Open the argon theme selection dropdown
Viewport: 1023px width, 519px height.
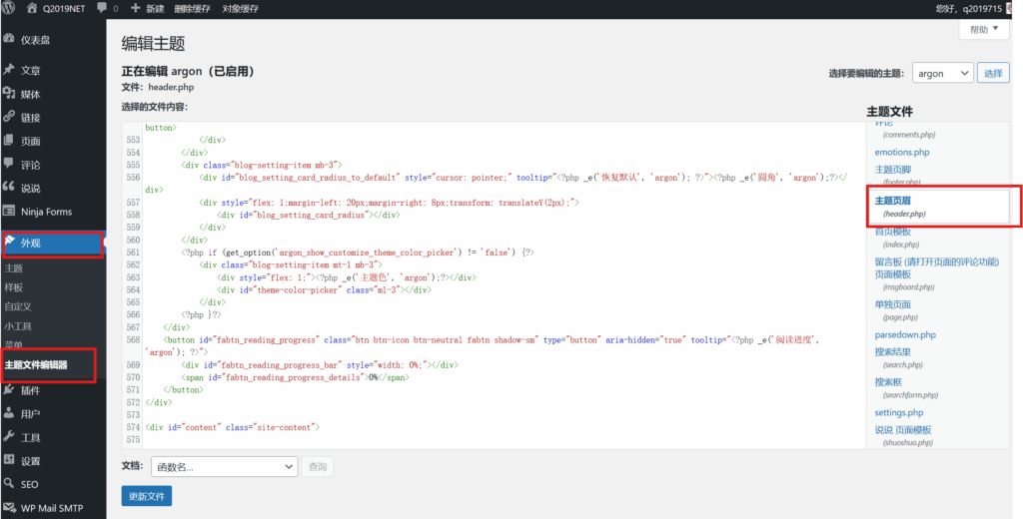[x=942, y=73]
